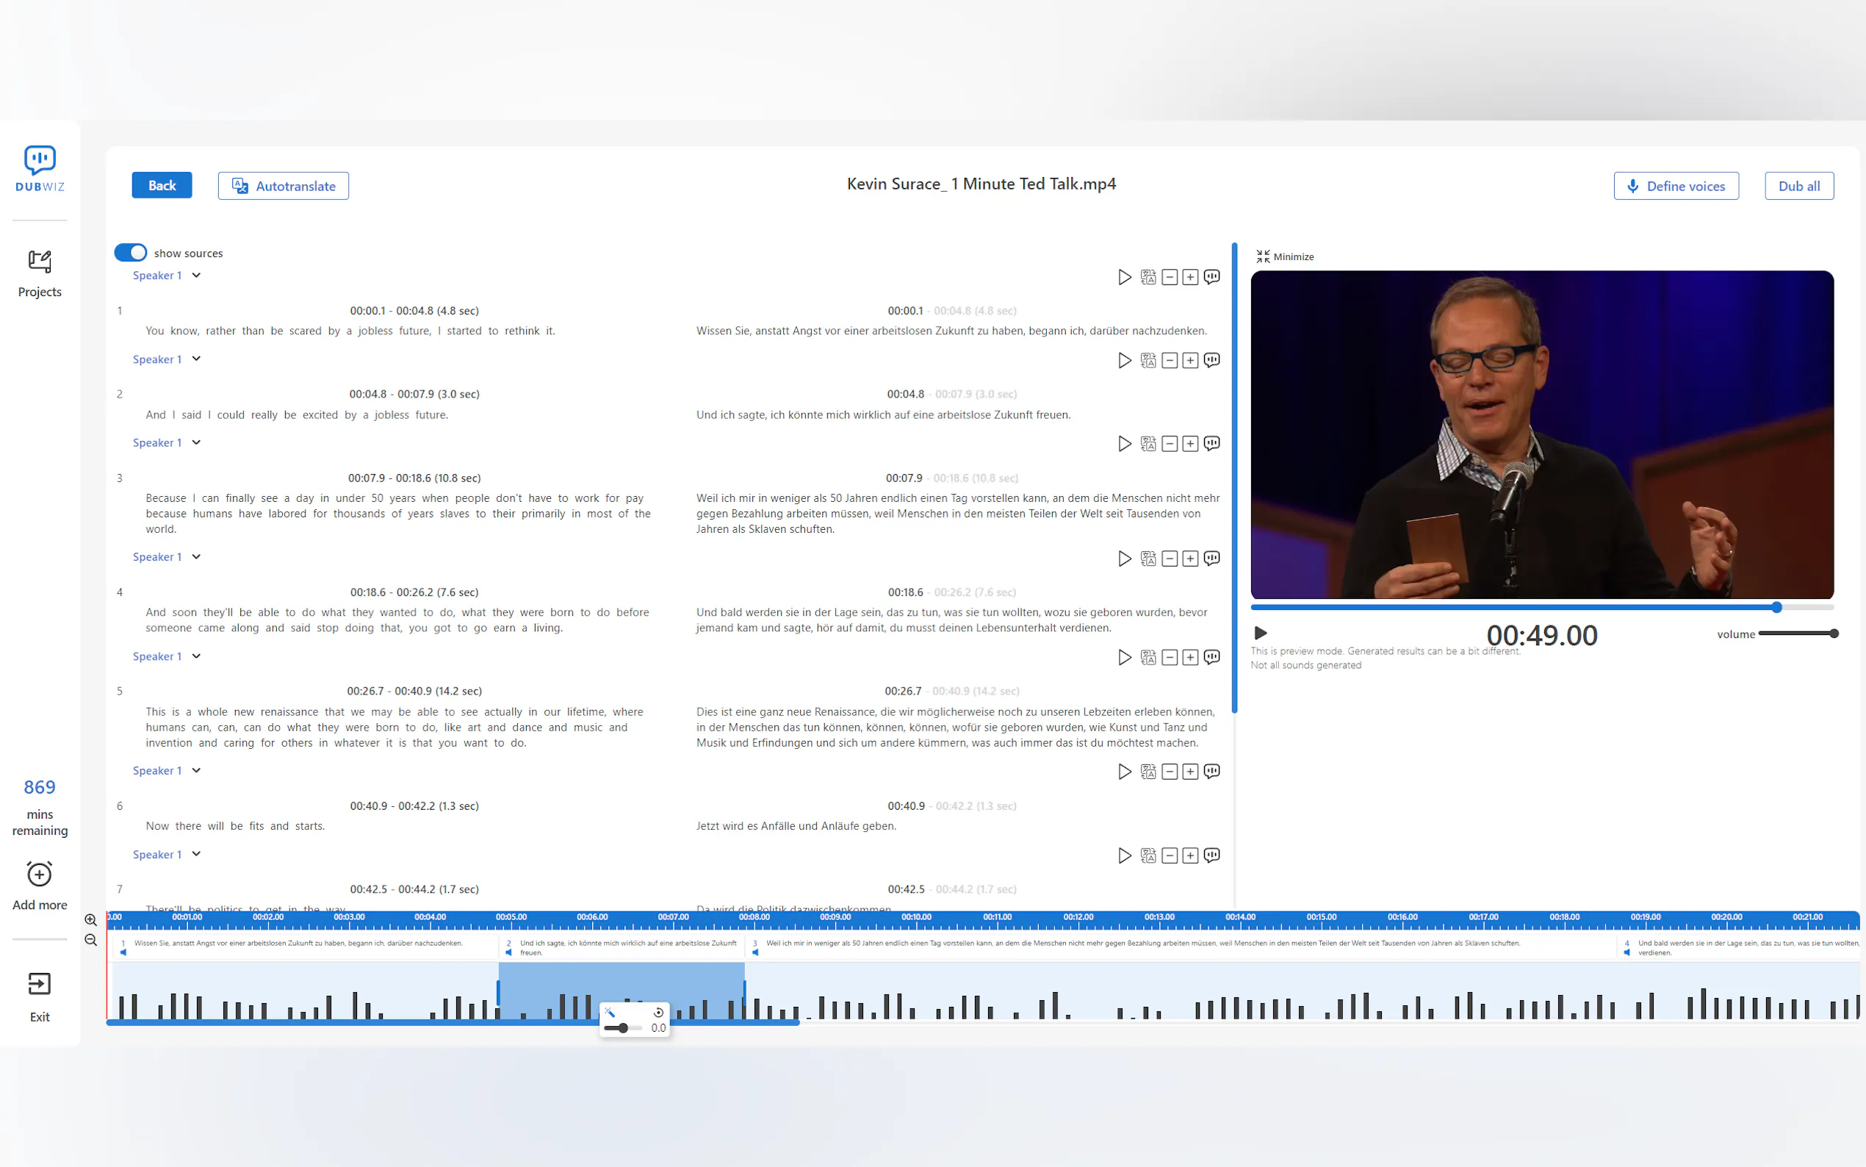Retranslate segment 2 with translate icon
Image resolution: width=1866 pixels, height=1167 pixels.
tap(1148, 360)
